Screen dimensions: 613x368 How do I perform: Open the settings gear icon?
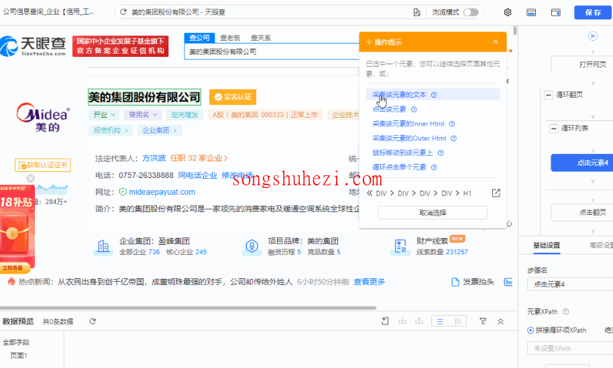pyautogui.click(x=508, y=13)
